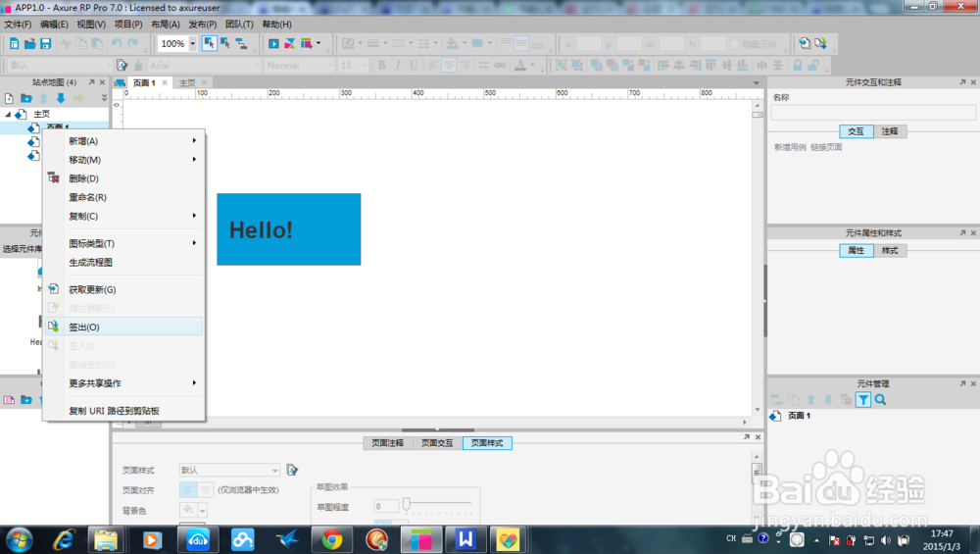This screenshot has height=554, width=980.
Task: Open Internet Explorer from the taskbar
Action: pos(64,539)
